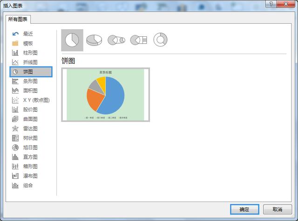This screenshot has height=221, width=298.
Task: Close the 插入图表 dialog window
Action: (286, 4)
